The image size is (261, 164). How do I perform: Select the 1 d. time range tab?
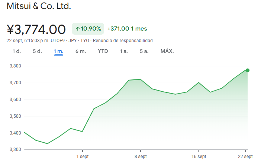pyautogui.click(x=17, y=51)
